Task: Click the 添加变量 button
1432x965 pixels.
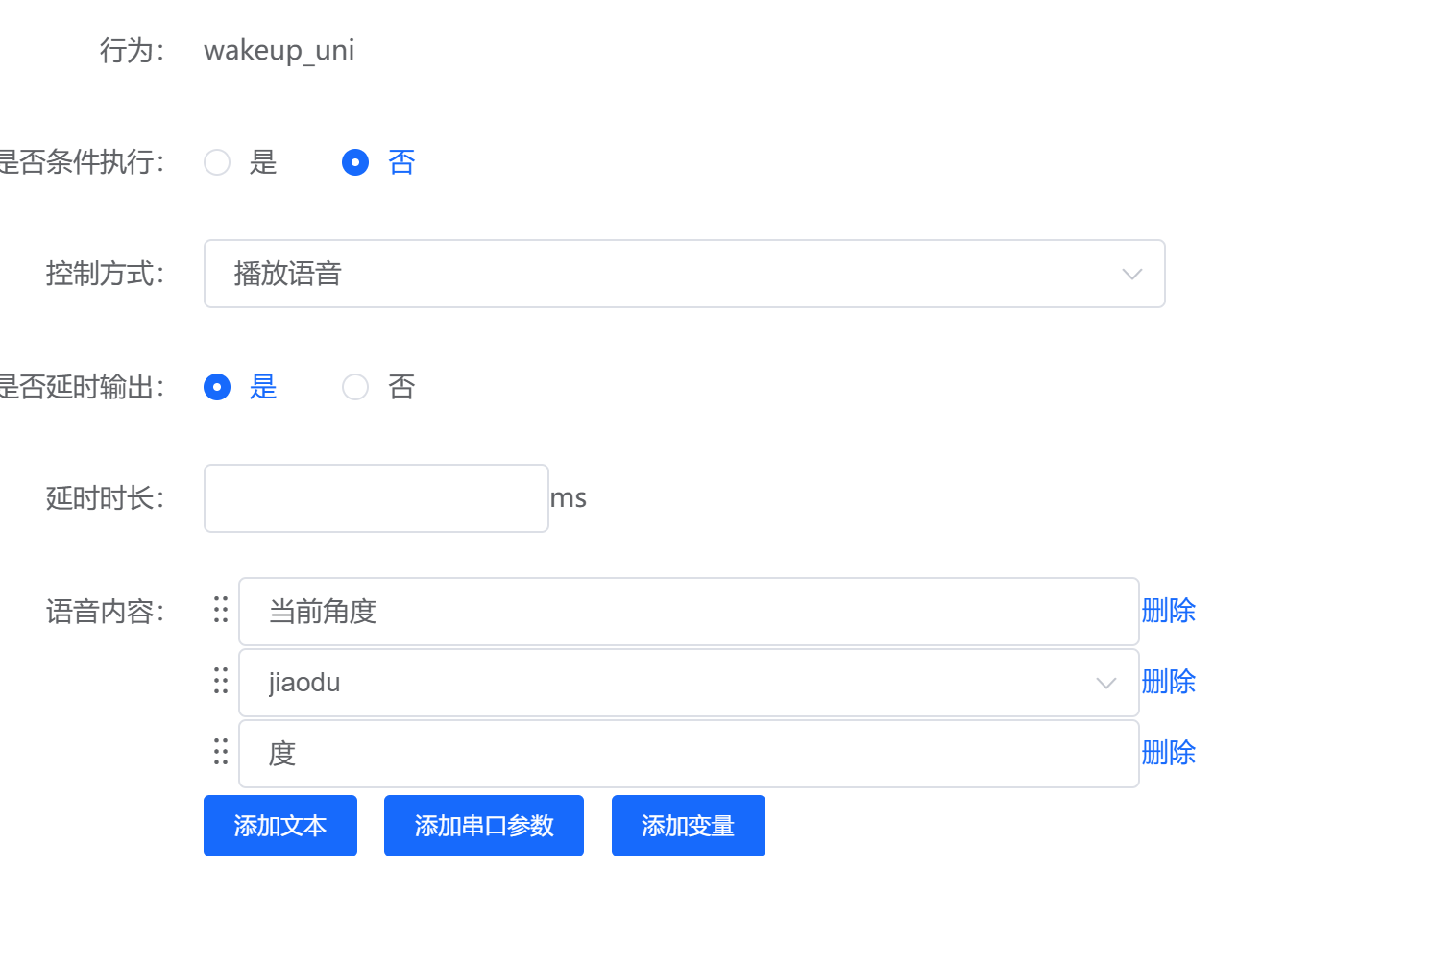Action: click(688, 825)
